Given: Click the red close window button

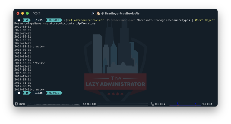Looking at the screenshot, I should point(18,14).
